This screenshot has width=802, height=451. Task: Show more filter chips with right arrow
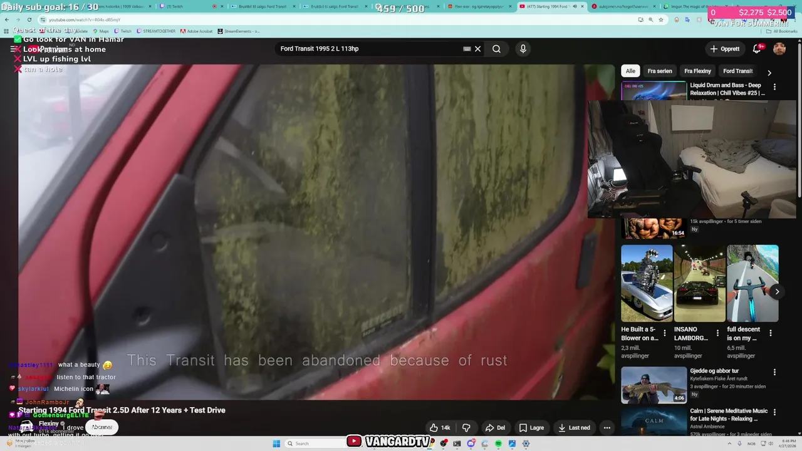click(x=769, y=73)
